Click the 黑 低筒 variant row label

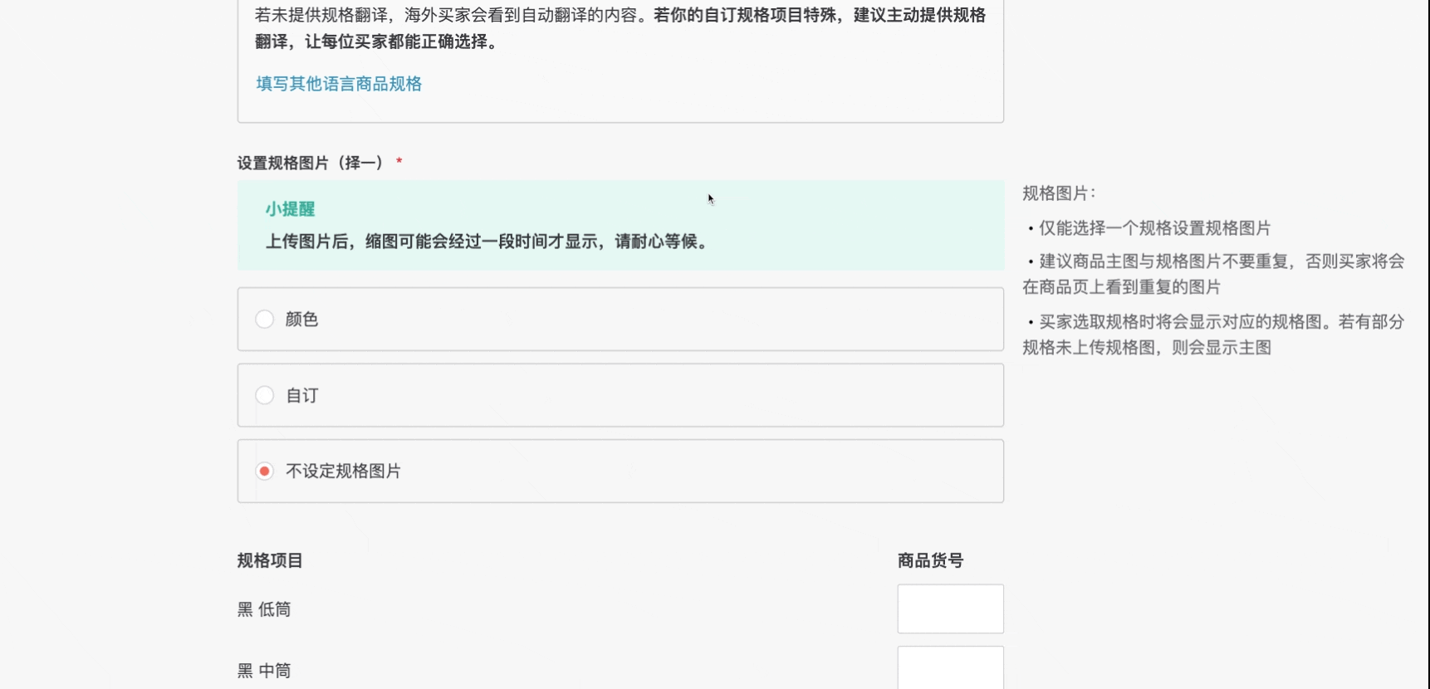(264, 609)
